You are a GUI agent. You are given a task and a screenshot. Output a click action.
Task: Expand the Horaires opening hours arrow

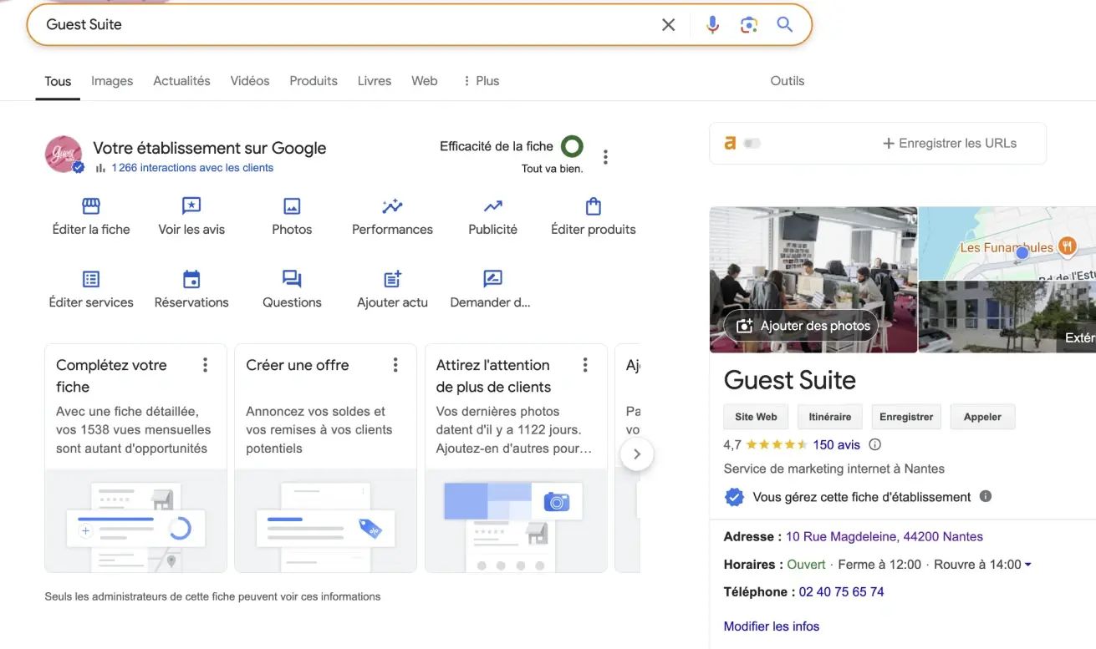coord(1028,565)
